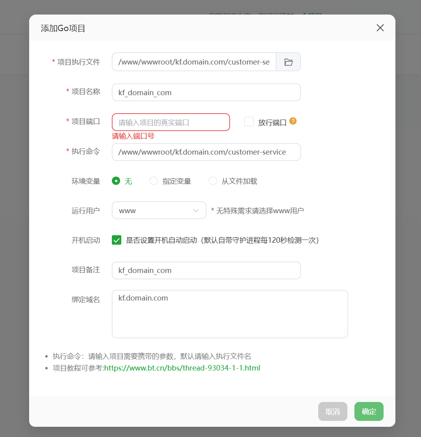This screenshot has width=421, height=437.
Task: Uncheck the 开机启动 auto-start checkbox
Action: pos(117,240)
